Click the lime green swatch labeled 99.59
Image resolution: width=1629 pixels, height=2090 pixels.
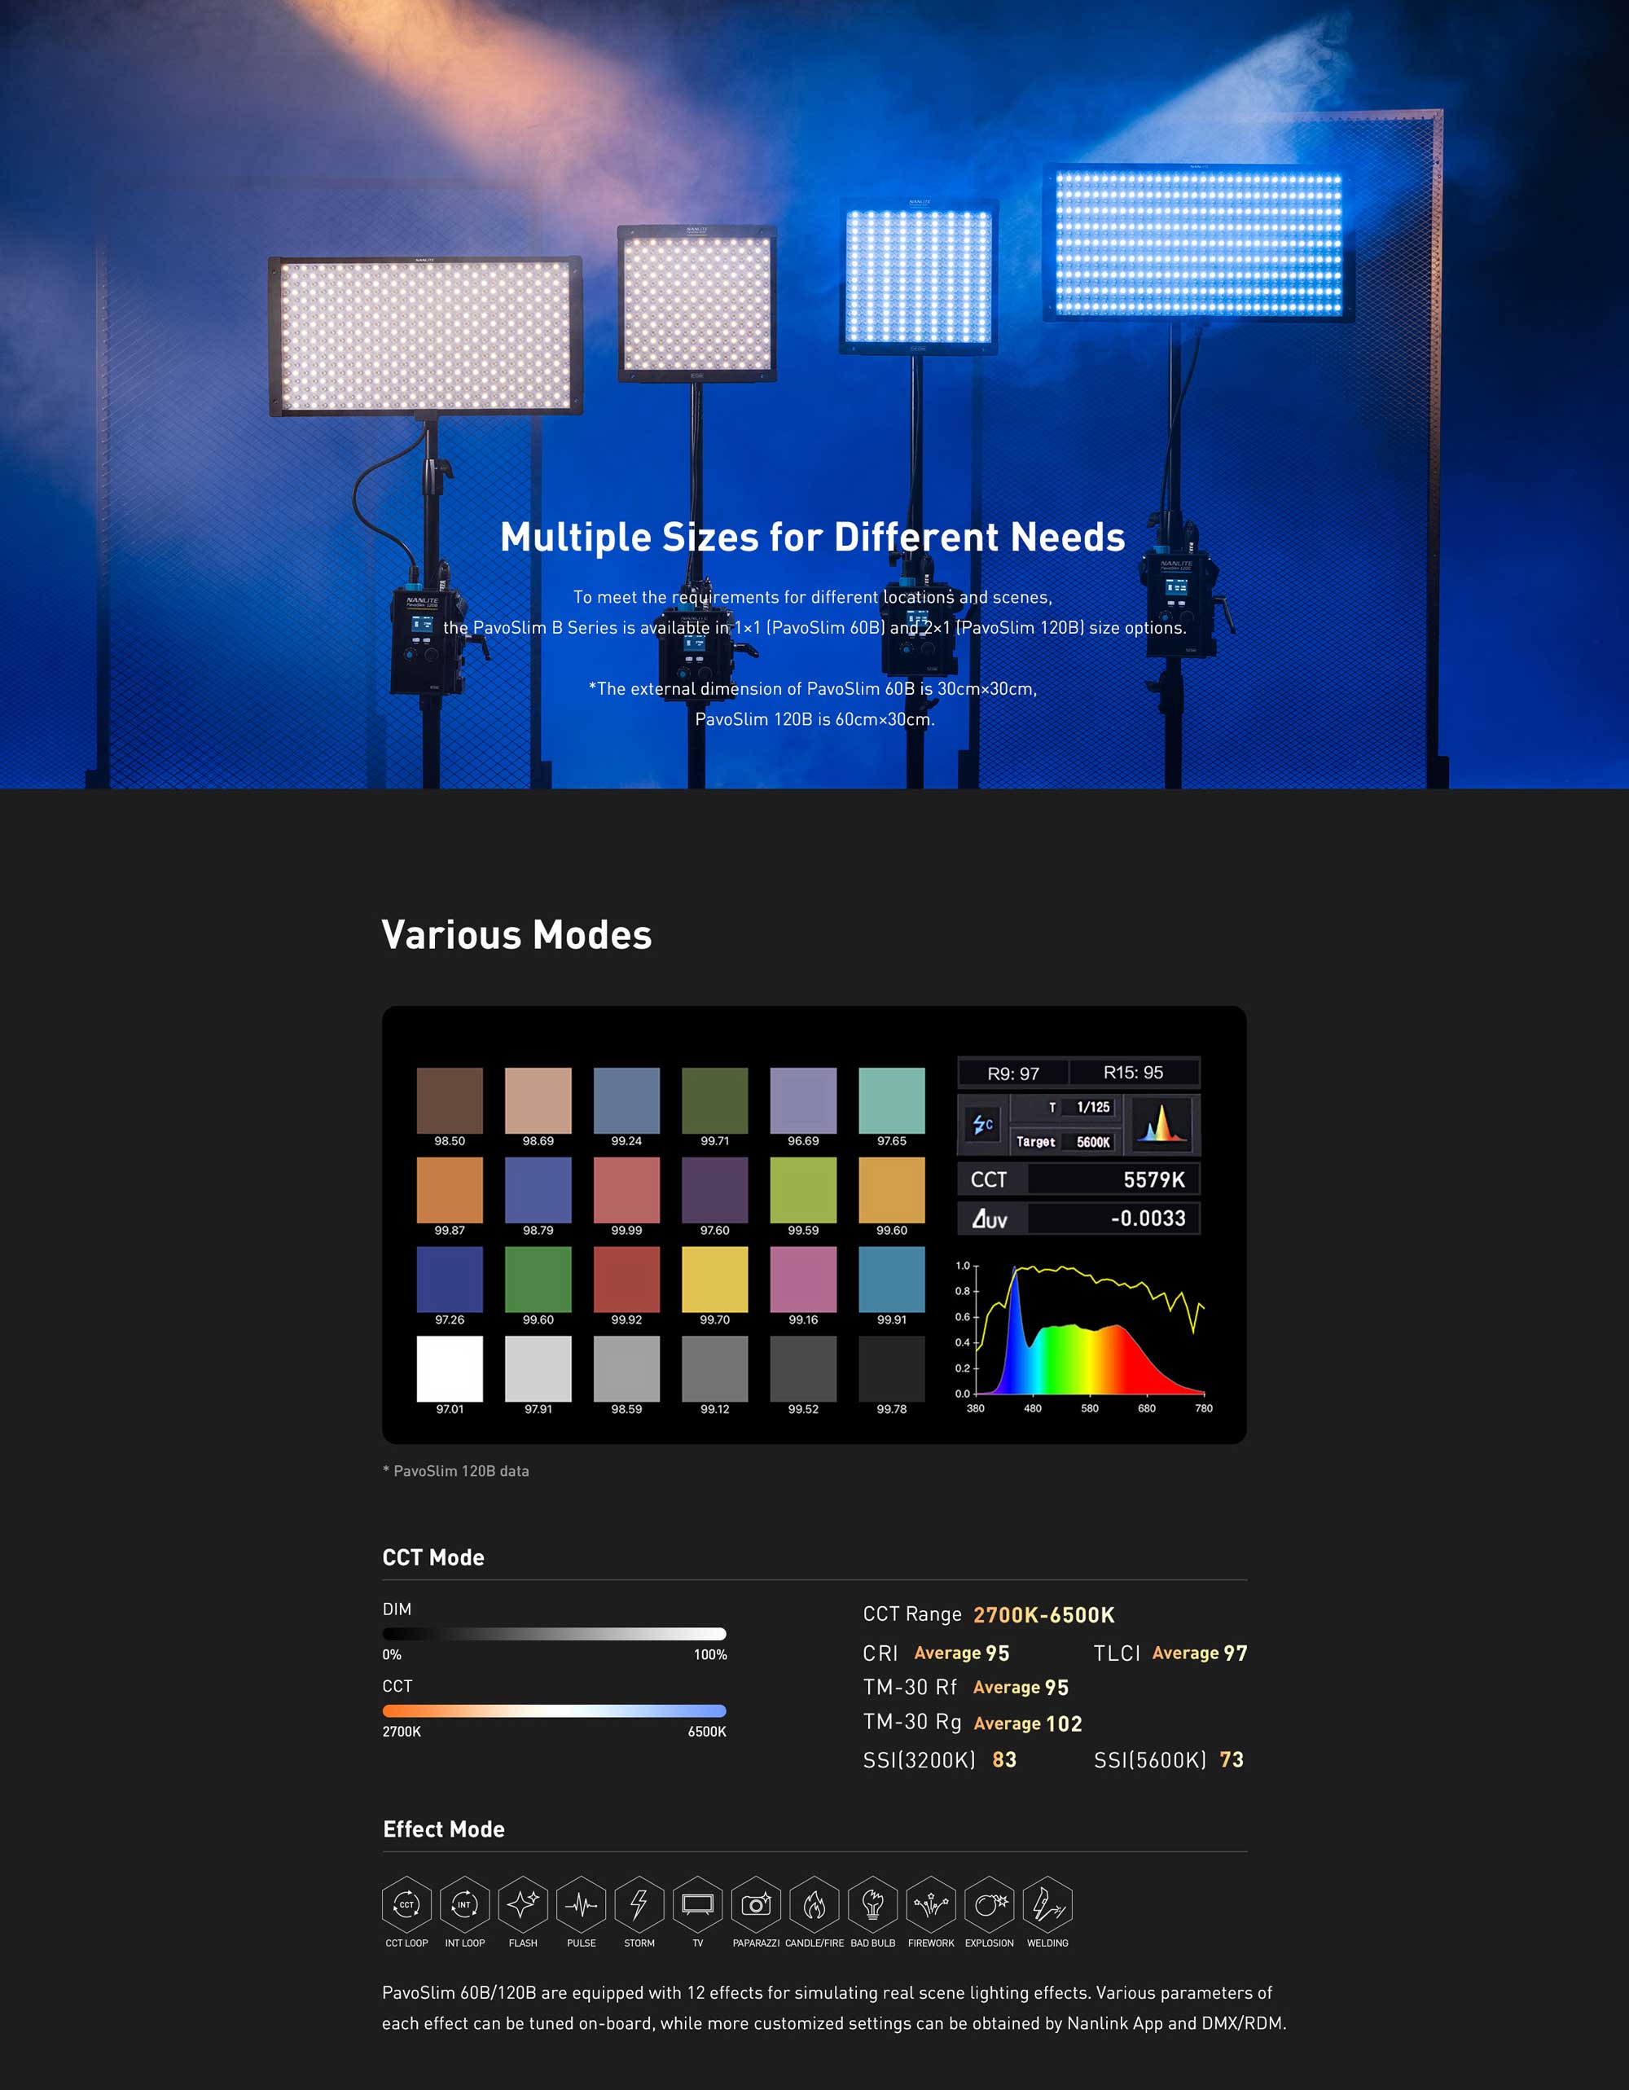tap(803, 1189)
